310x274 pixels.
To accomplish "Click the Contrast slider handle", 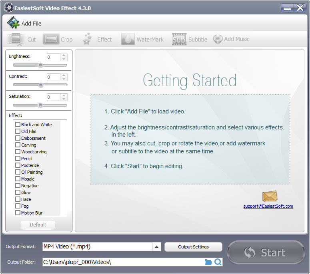I will 41,85.
